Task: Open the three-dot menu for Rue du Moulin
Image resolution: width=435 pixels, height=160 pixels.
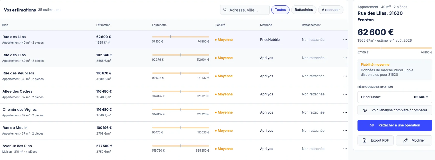Action: (345, 131)
